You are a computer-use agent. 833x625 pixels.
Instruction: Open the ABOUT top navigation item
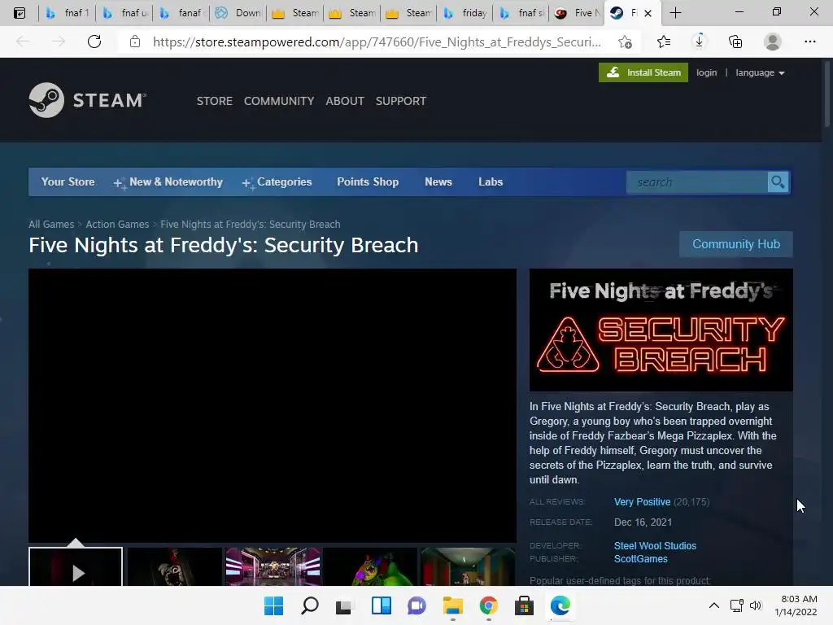pos(345,101)
